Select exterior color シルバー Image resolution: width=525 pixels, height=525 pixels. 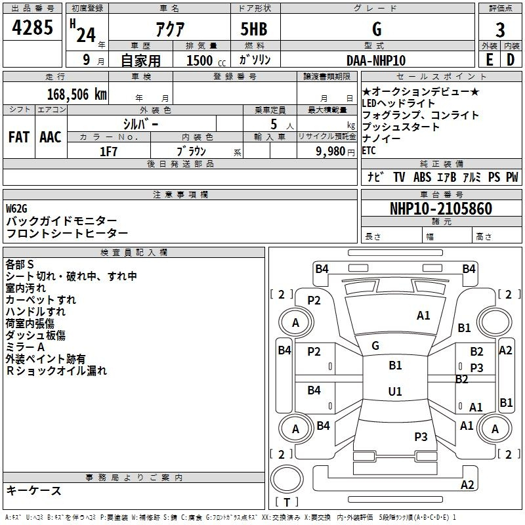pyautogui.click(x=140, y=124)
